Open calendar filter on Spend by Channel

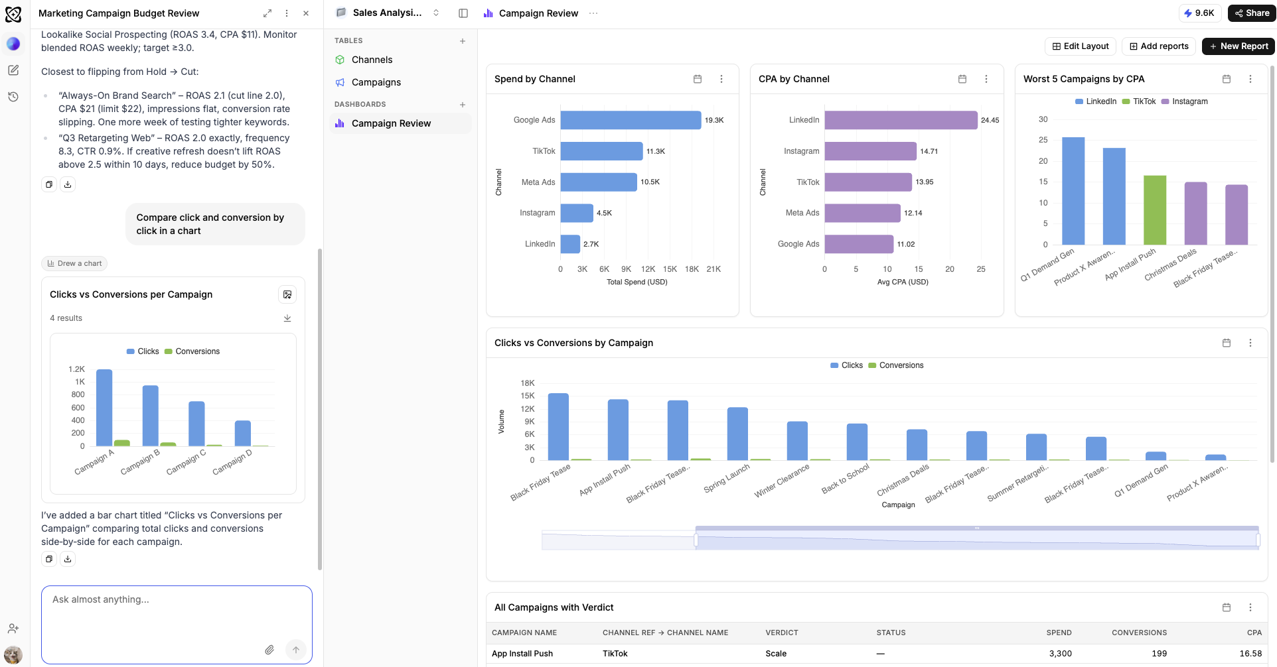tap(698, 79)
